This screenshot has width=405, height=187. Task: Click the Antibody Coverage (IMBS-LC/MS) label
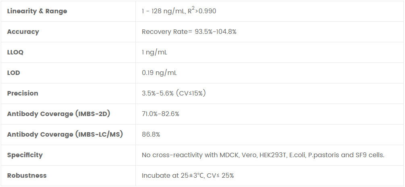pos(65,135)
